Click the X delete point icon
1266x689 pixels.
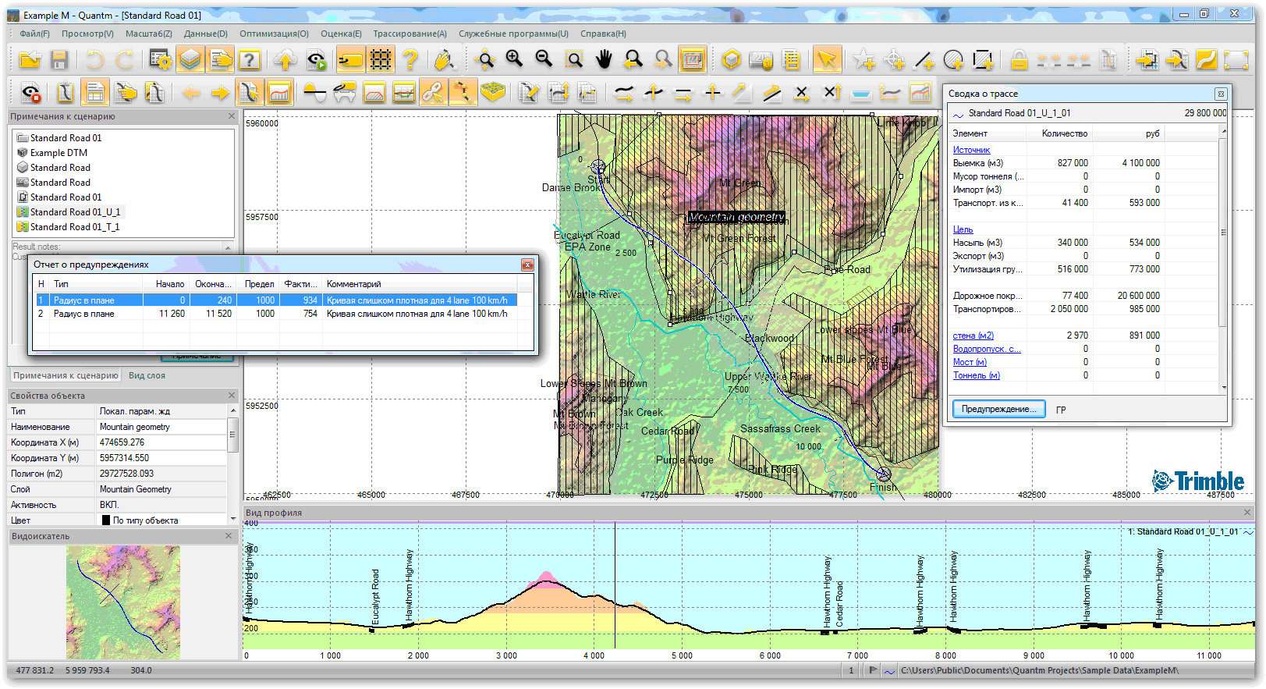[802, 94]
